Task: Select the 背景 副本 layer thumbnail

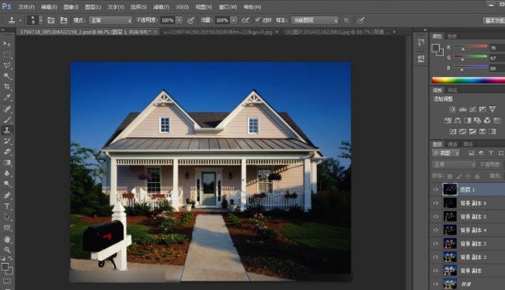Action: coord(450,271)
